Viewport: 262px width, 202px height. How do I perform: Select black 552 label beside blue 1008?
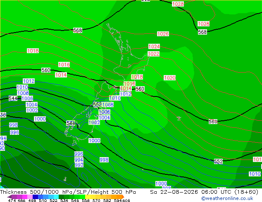[97, 104]
